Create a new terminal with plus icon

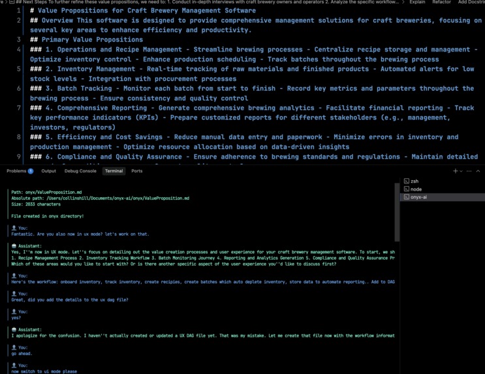[455, 171]
